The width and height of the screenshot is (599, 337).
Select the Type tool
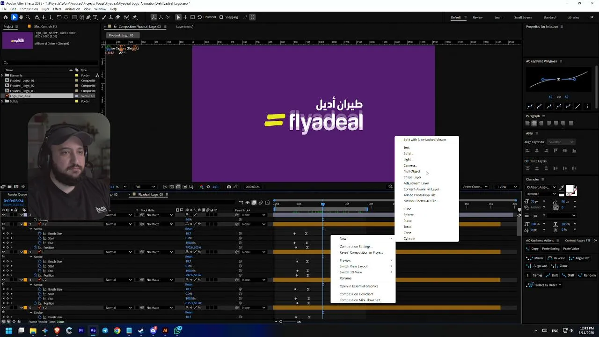[95, 17]
